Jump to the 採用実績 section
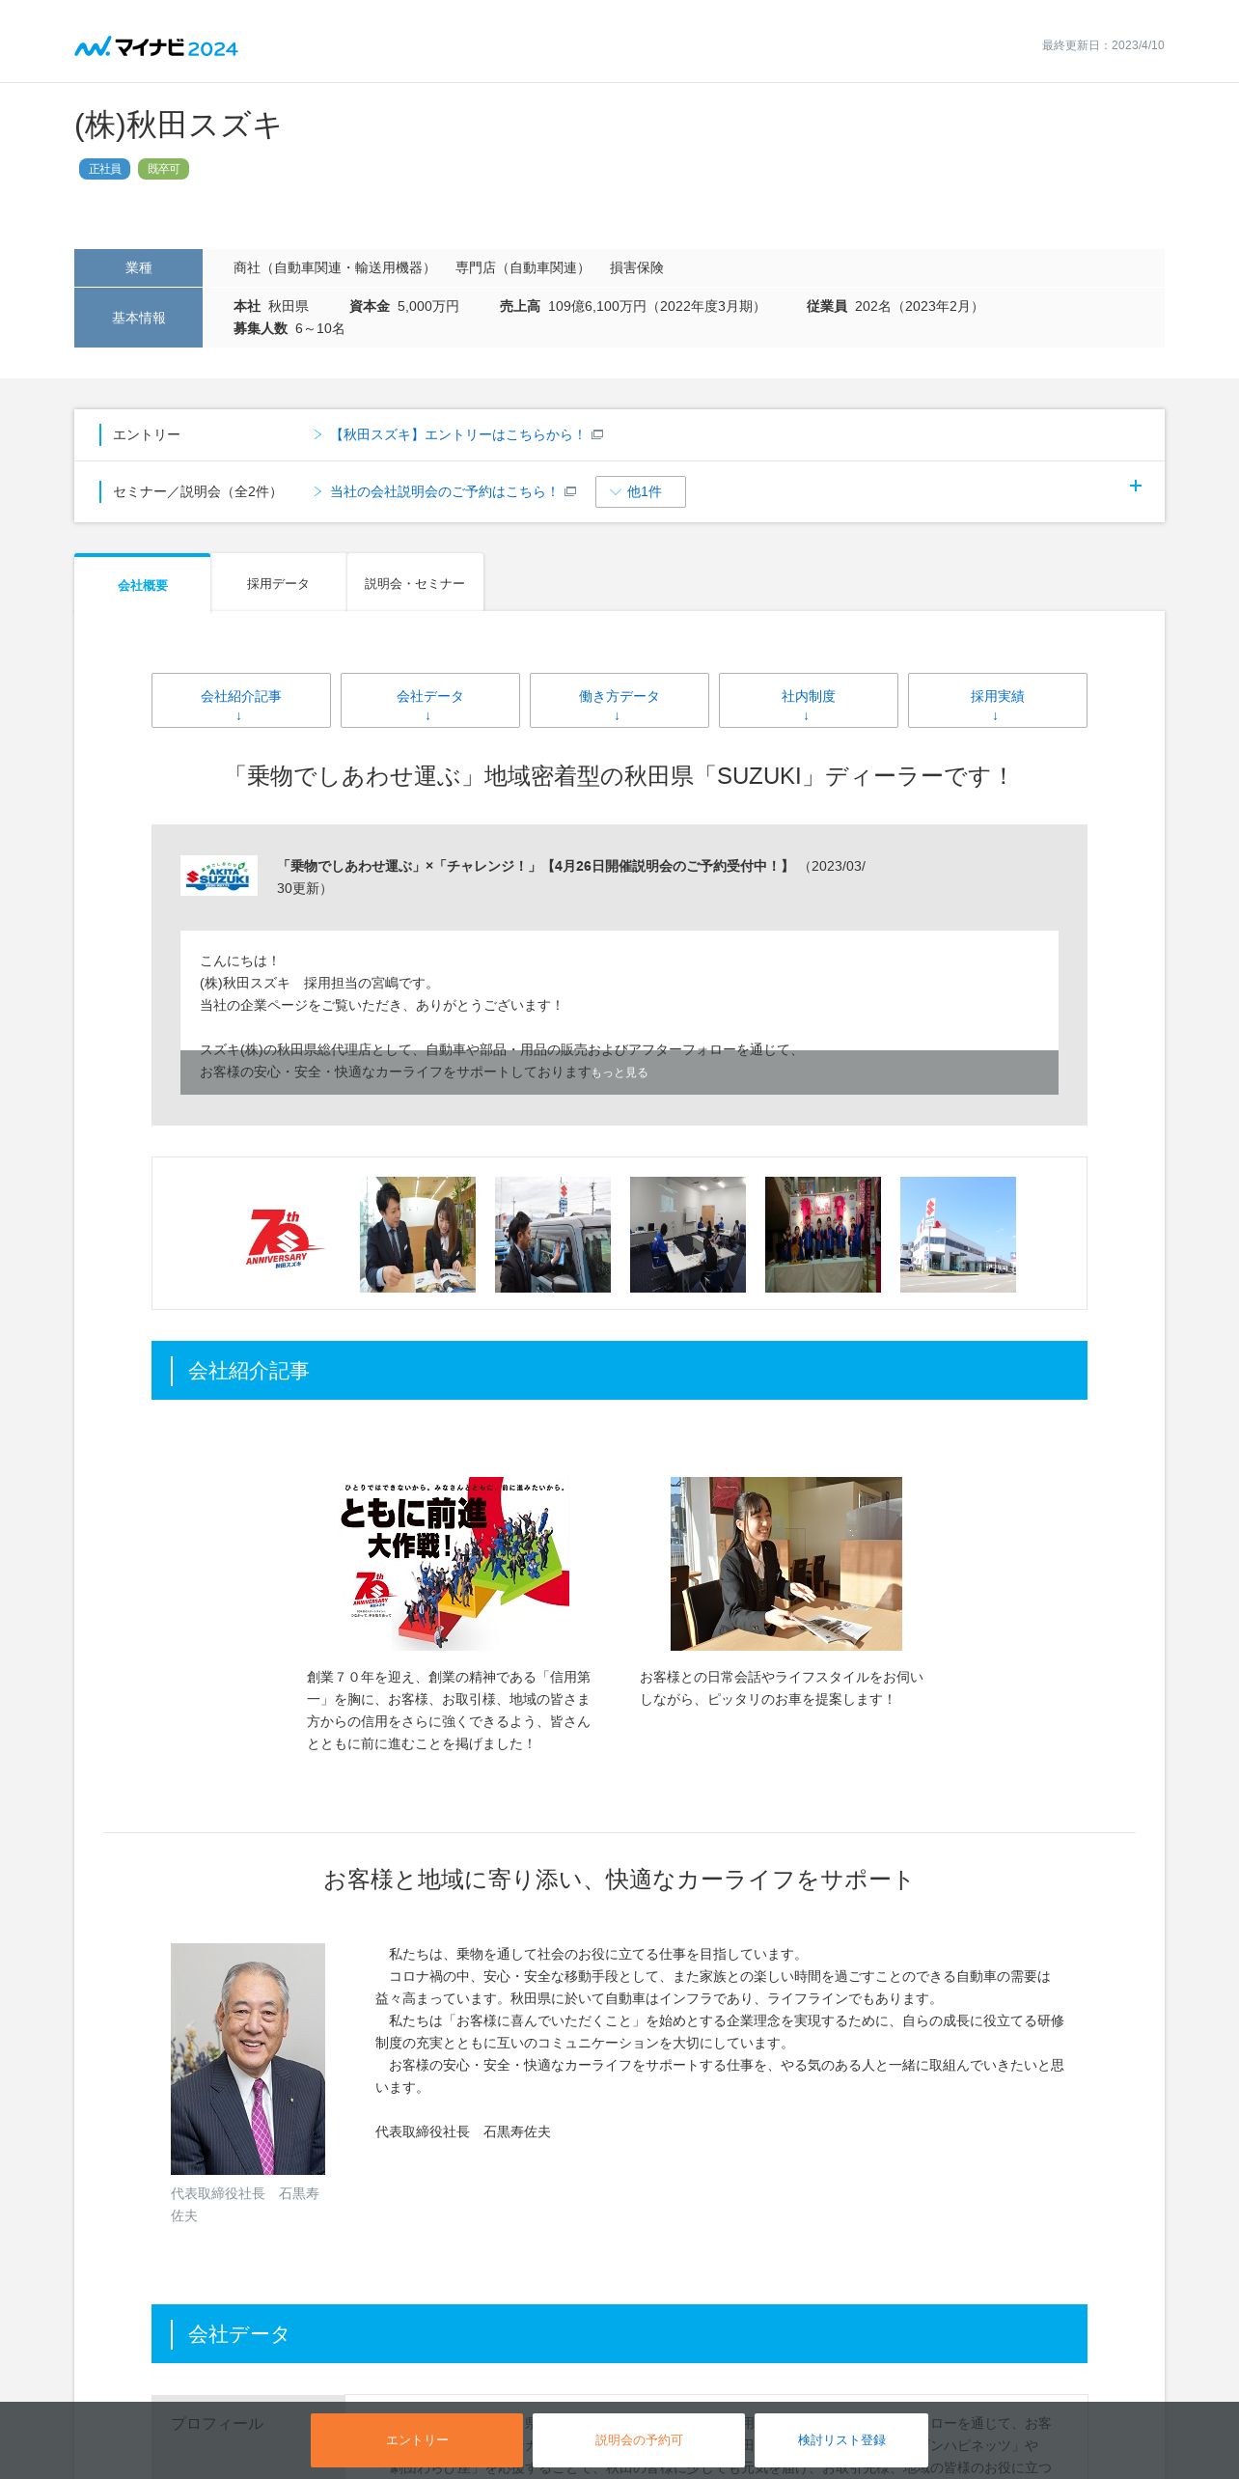The image size is (1239, 2479). [998, 701]
